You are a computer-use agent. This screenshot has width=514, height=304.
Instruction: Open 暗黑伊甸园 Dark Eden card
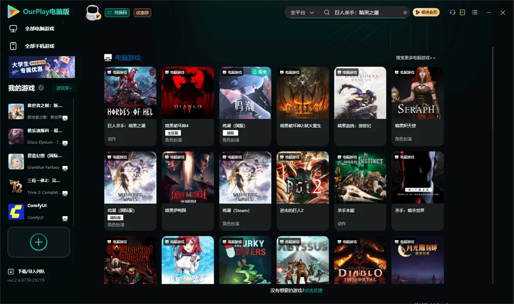coord(188,191)
